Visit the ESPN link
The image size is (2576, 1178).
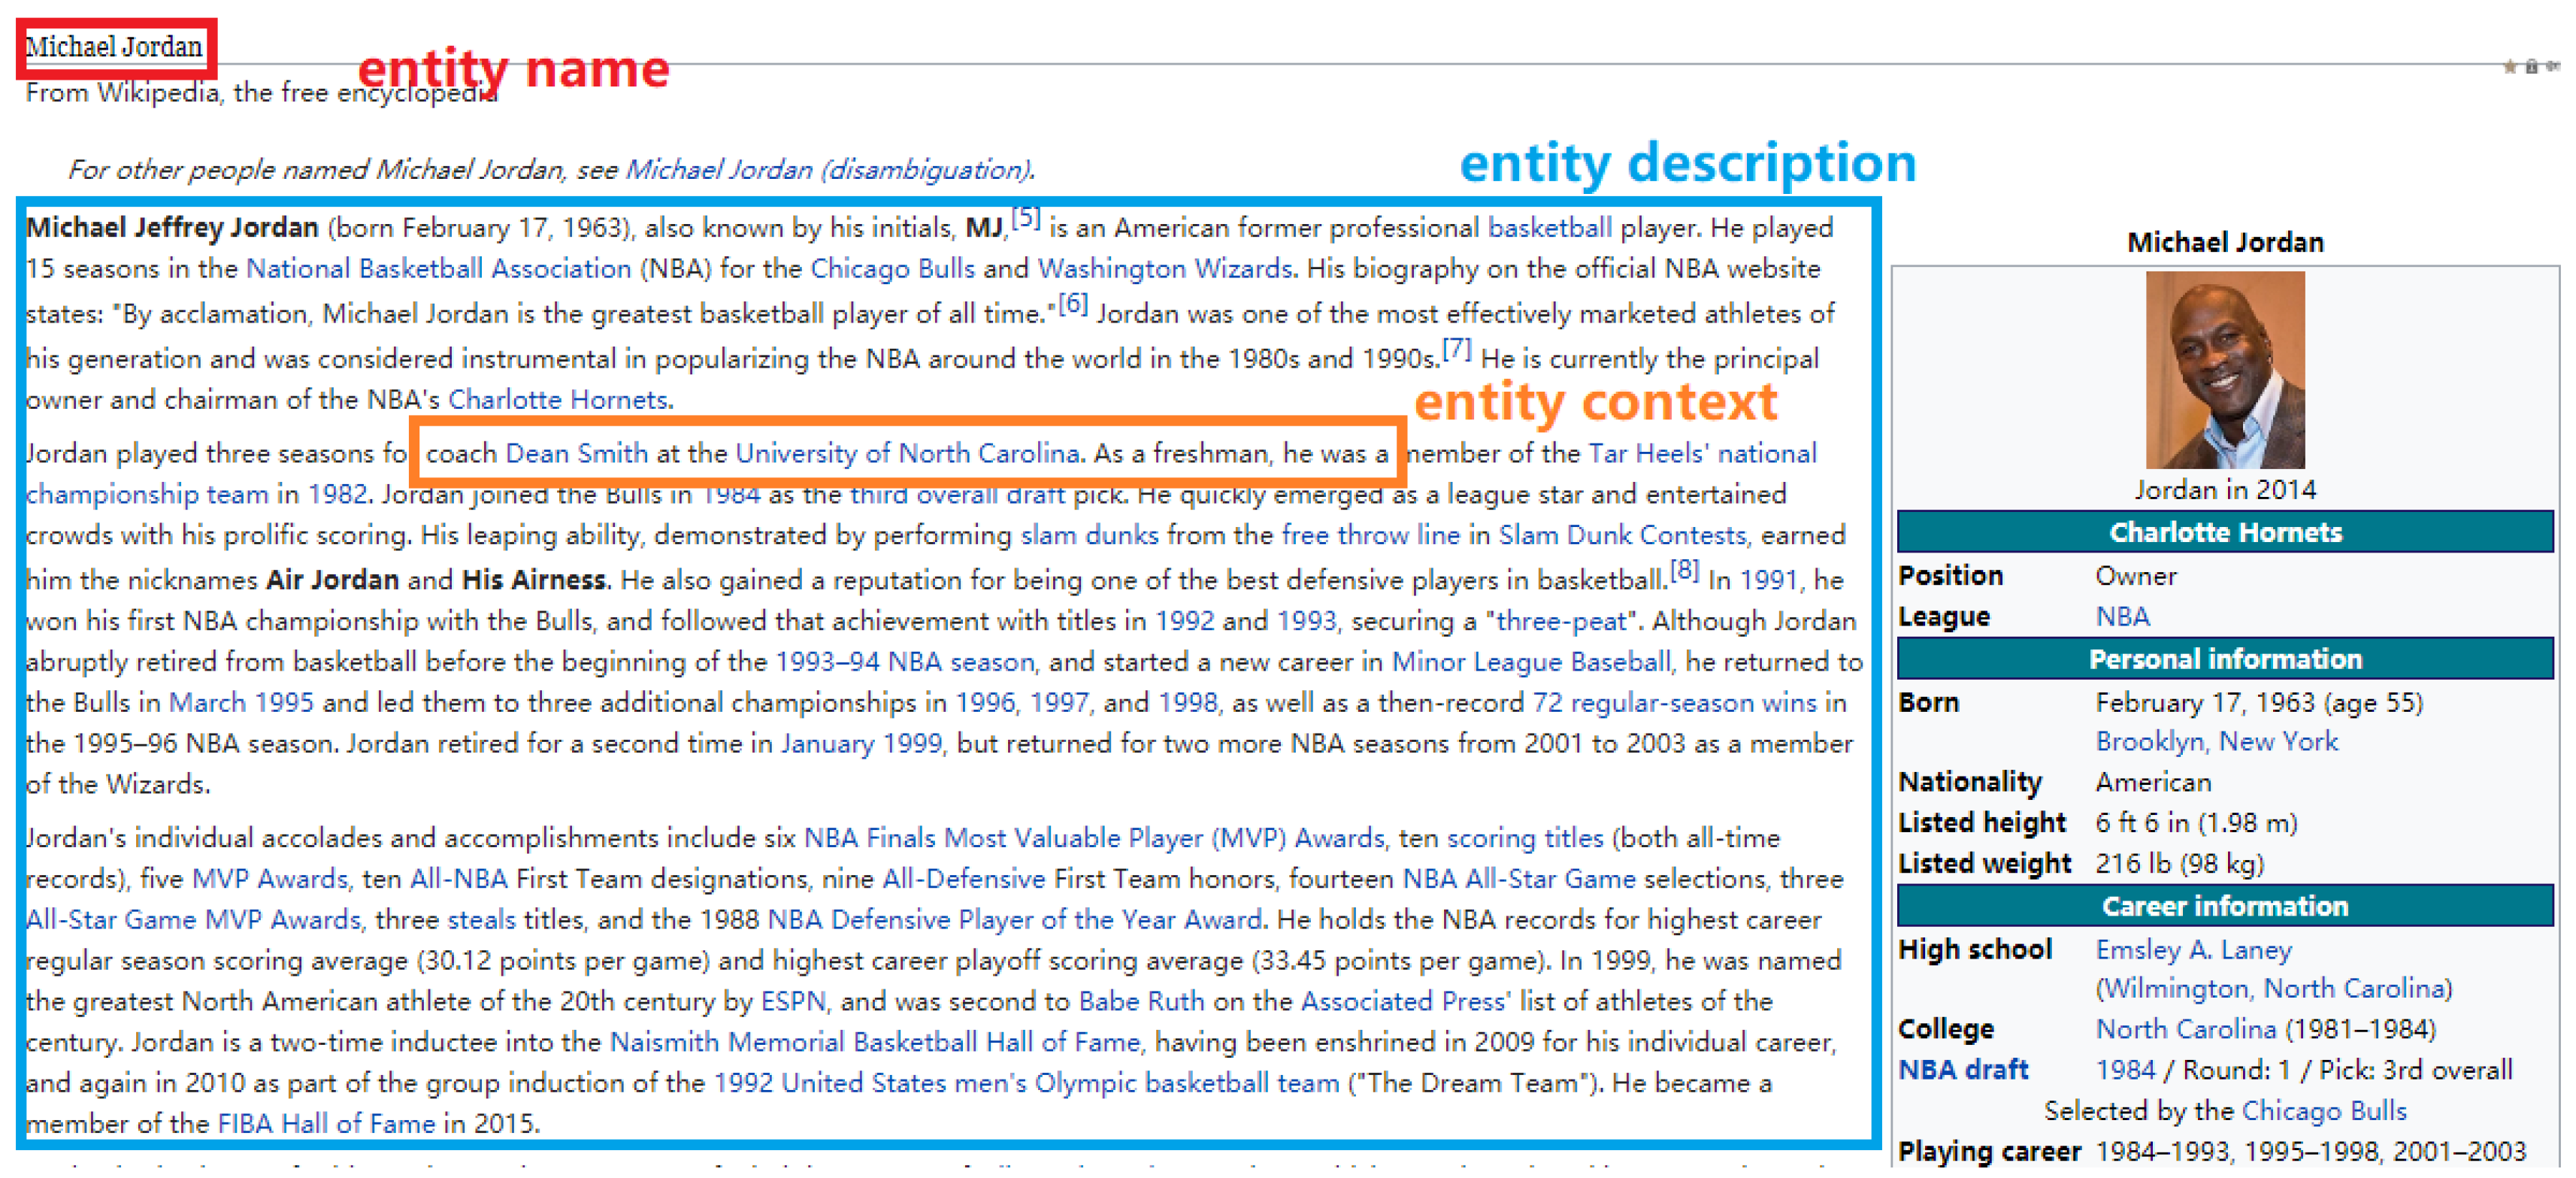pos(794,1002)
